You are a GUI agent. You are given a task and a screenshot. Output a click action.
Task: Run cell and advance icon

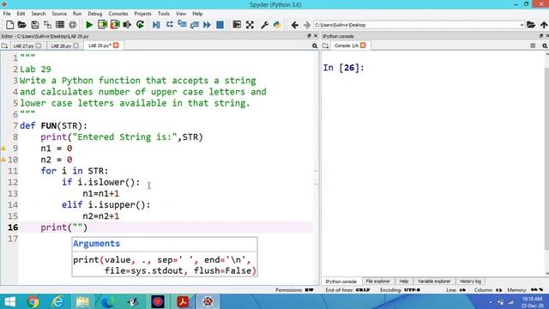(x=115, y=25)
